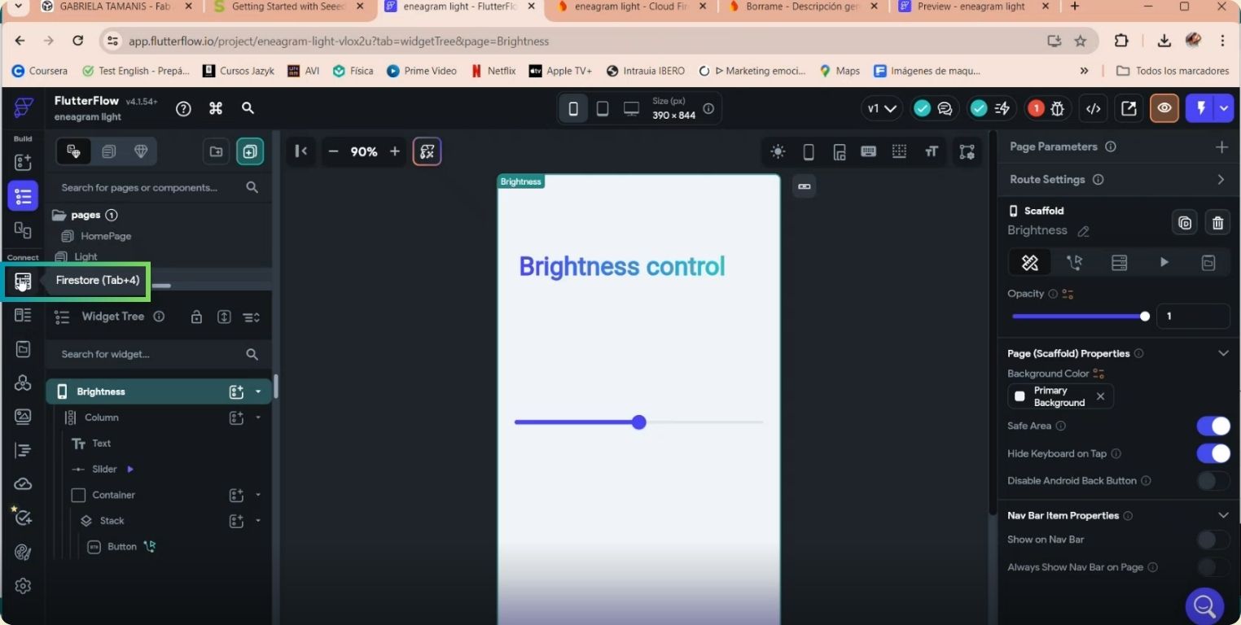Viewport: 1241px width, 625px height.
Task: Open the Container widget dropdown arrow
Action: (258, 495)
